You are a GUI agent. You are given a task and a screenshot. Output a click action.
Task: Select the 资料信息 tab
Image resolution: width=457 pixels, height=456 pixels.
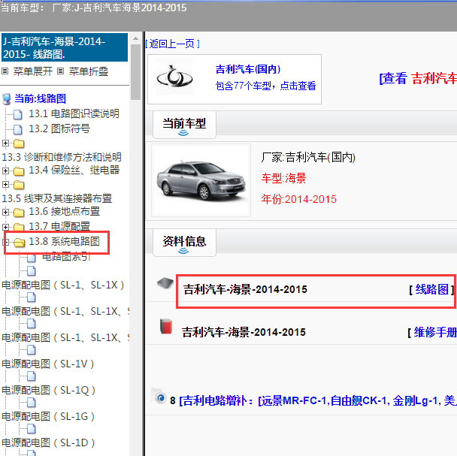[x=184, y=243]
